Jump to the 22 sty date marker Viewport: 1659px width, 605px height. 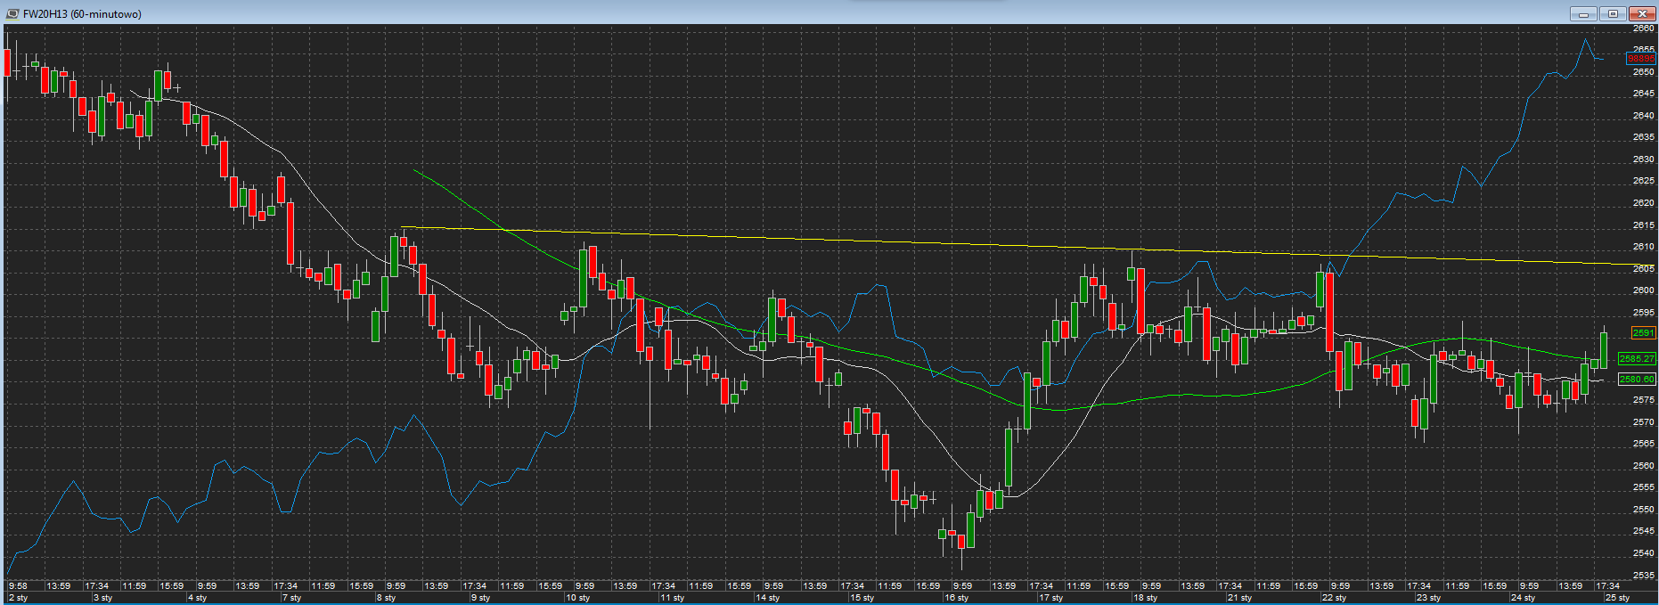coord(1334,598)
